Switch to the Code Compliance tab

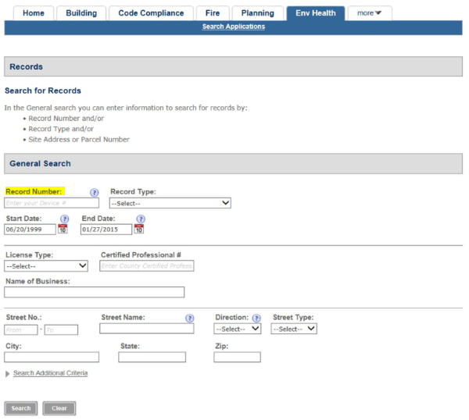click(x=151, y=13)
